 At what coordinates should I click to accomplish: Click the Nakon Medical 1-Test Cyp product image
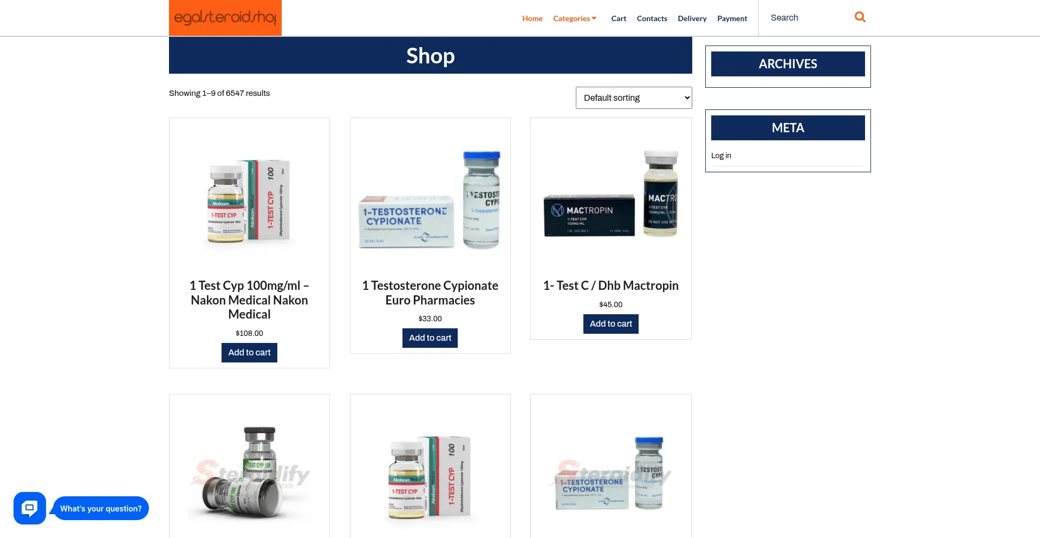[249, 200]
